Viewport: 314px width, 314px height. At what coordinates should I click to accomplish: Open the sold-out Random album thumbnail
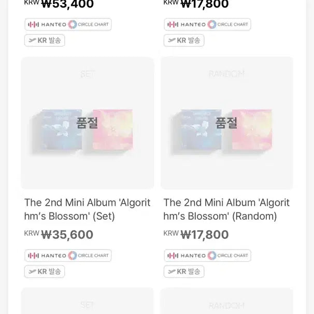click(x=226, y=123)
